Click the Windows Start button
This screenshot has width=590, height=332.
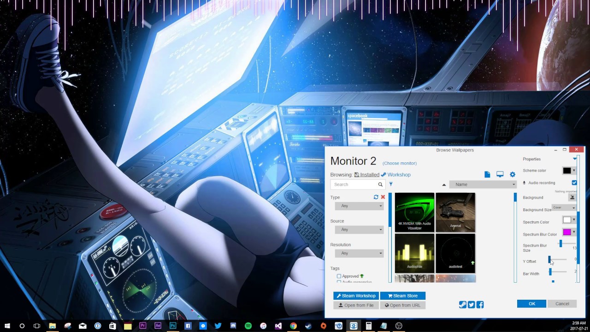(7, 326)
